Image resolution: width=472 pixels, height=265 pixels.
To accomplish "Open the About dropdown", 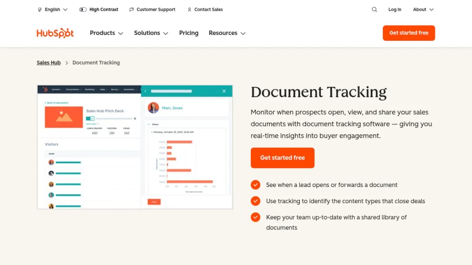I will [423, 10].
